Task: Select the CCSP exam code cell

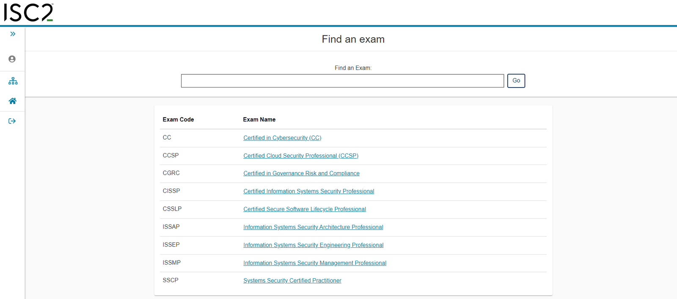Action: [x=171, y=155]
